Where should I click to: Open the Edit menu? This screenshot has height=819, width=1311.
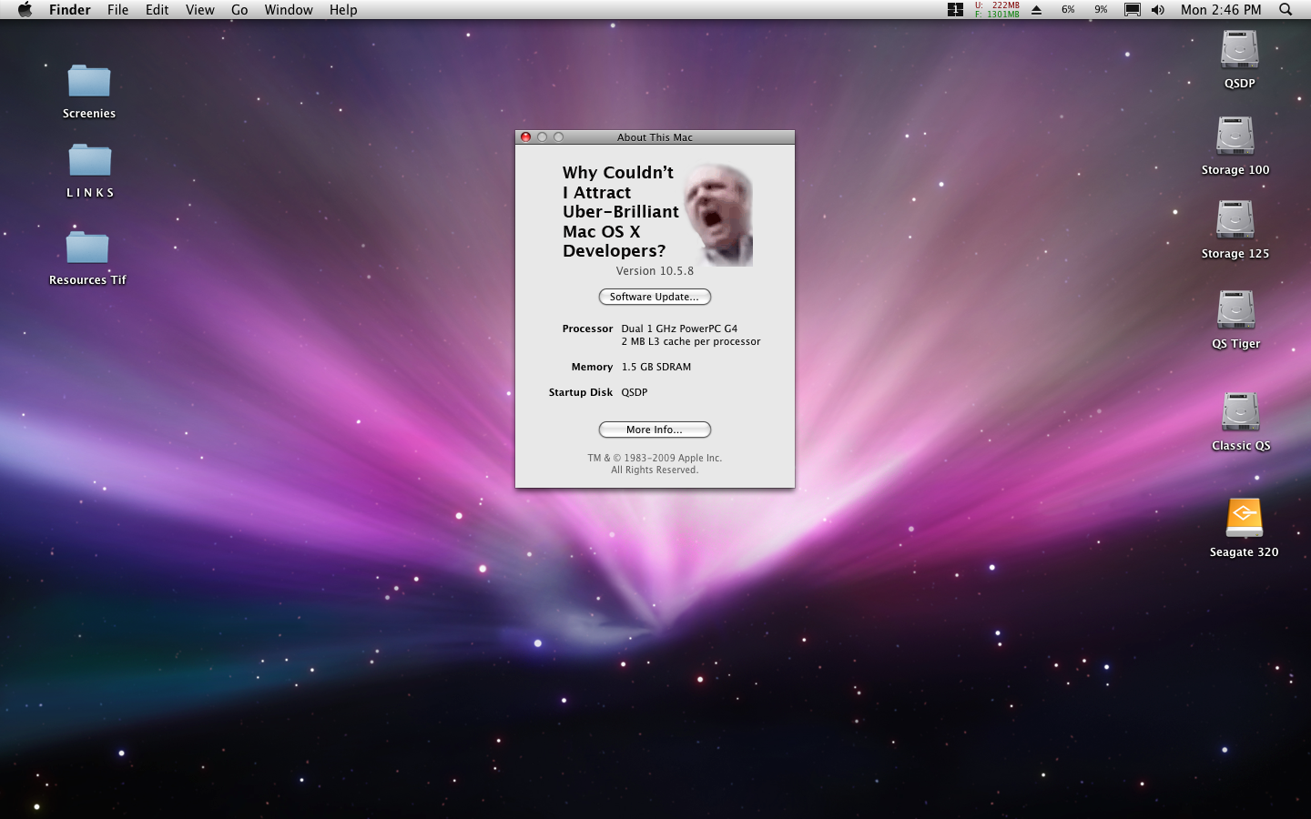click(157, 10)
